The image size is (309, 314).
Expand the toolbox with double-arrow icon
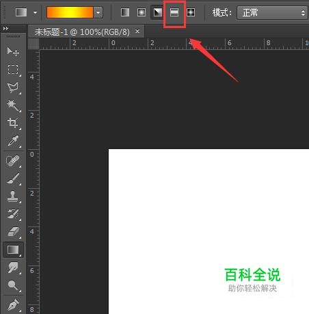click(5, 29)
